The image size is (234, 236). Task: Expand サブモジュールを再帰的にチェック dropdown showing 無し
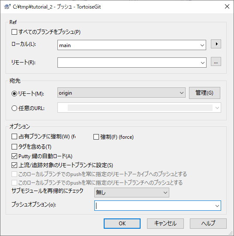pos(165,192)
